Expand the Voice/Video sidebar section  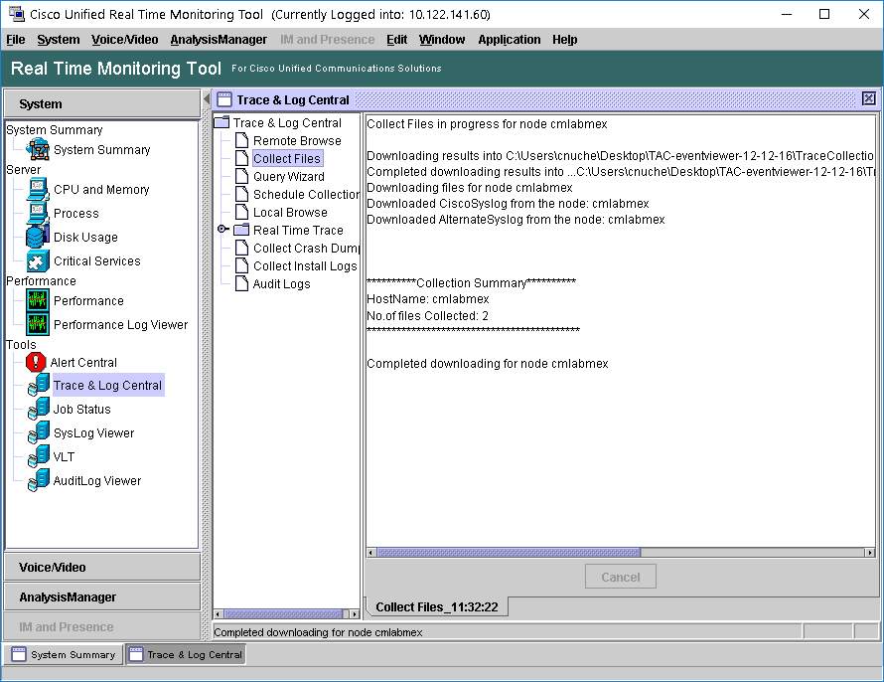click(102, 567)
